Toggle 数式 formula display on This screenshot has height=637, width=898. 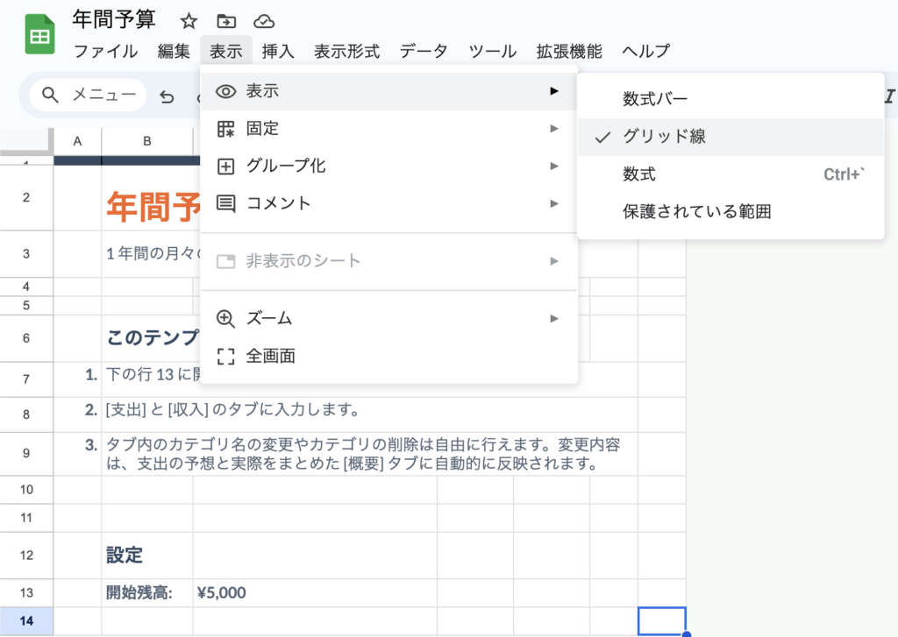pos(639,174)
